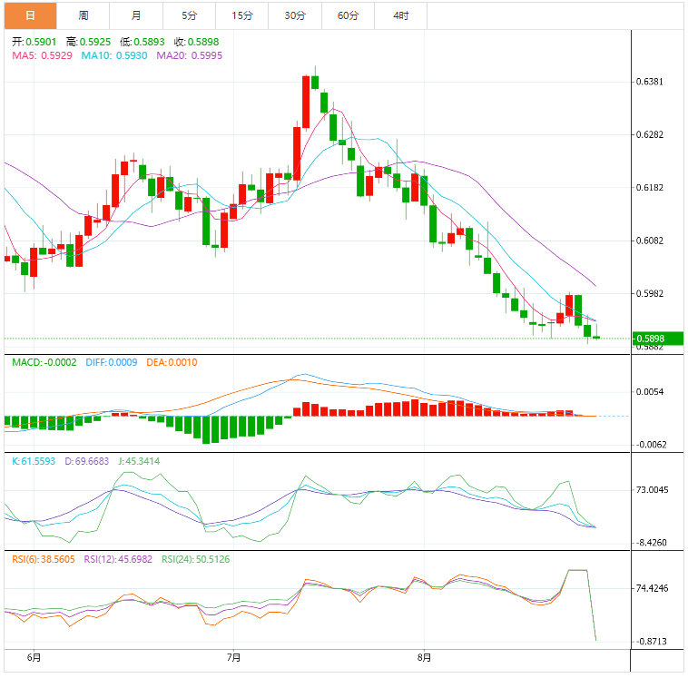Image resolution: width=688 pixels, height=678 pixels.
Task: Click the MA10 indicator label
Action: (x=115, y=55)
